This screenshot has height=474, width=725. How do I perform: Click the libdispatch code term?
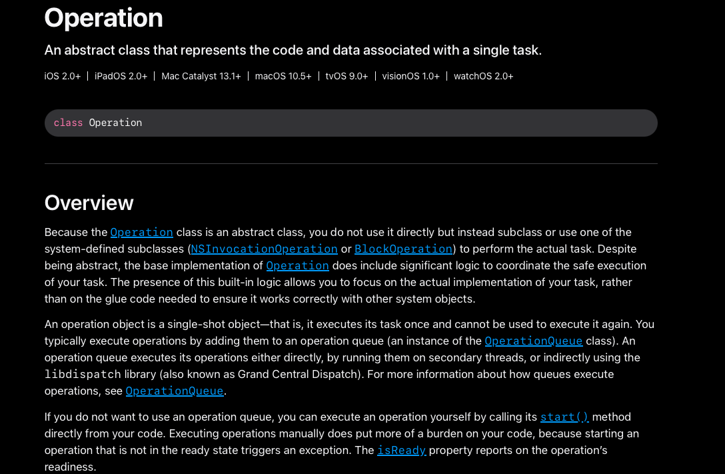tap(83, 375)
